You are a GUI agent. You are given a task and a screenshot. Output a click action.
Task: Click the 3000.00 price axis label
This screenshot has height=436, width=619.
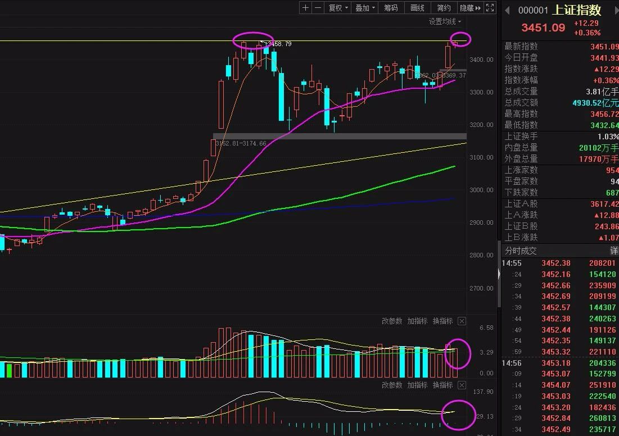481,190
